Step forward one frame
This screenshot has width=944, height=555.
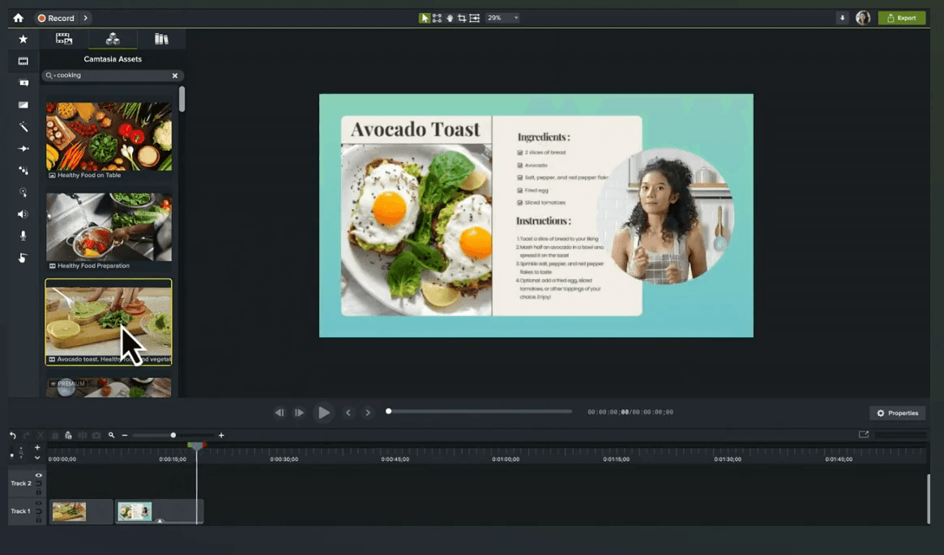click(x=299, y=413)
